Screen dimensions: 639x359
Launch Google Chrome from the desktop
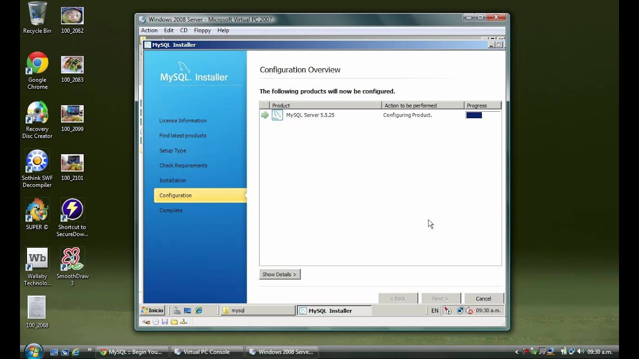[x=37, y=70]
